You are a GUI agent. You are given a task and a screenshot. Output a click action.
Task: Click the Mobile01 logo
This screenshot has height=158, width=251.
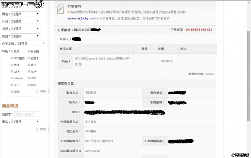[22, 4]
